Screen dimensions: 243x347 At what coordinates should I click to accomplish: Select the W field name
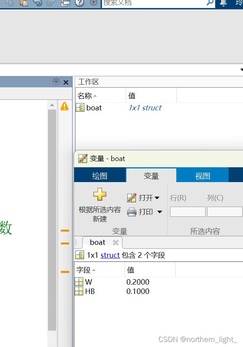(89, 282)
